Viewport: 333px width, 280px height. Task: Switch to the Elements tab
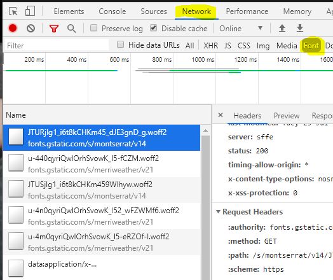69,11
